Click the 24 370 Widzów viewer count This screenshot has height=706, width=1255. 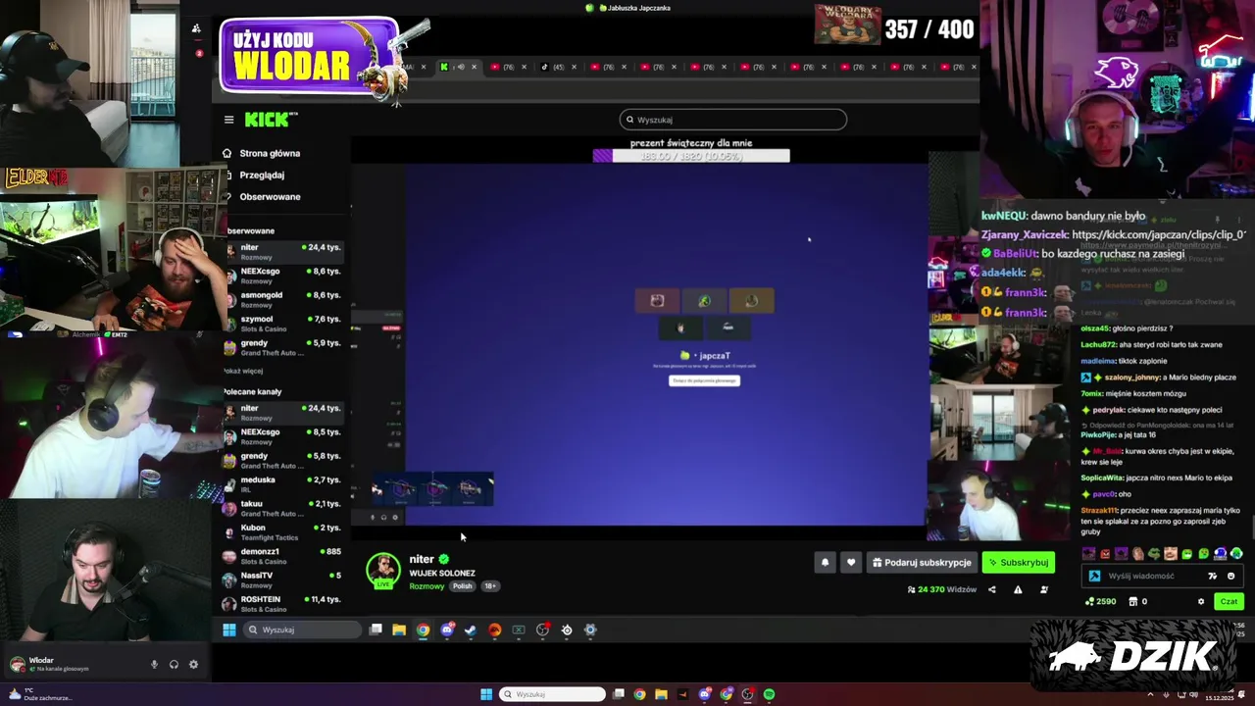[x=942, y=589]
